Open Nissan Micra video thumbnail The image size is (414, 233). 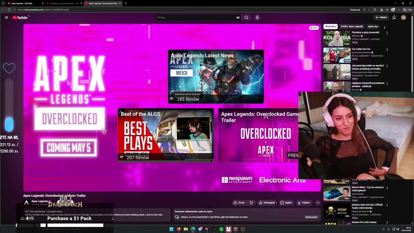pyautogui.click(x=337, y=193)
